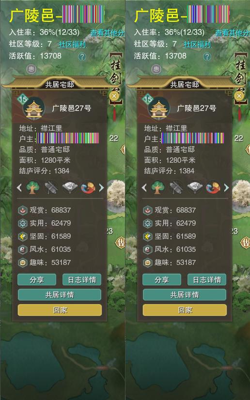Screen dimensions: 250x400
Task: Click the yellow 回家 button in right panel
Action: pos(185,310)
